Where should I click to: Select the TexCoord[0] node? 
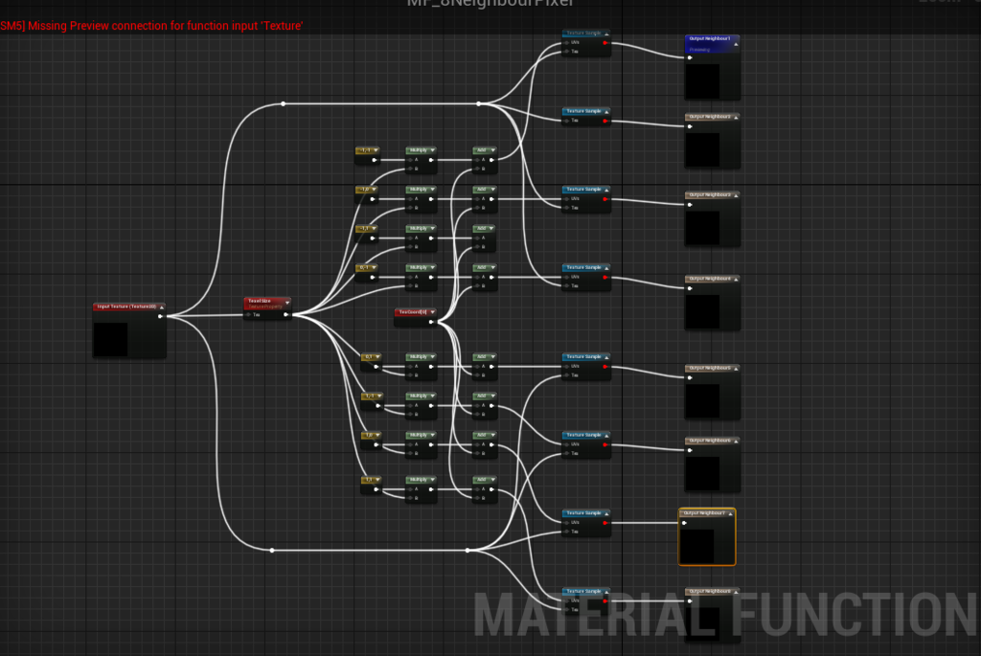pyautogui.click(x=415, y=317)
